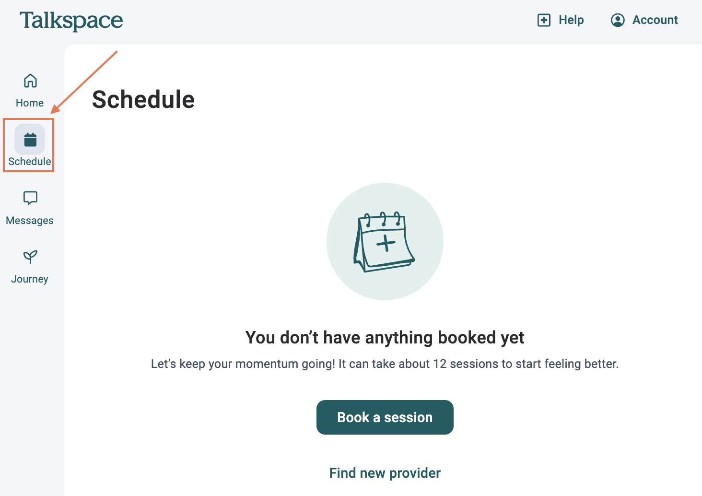Click the 'You don't have anything booked yet' heading
Image resolution: width=702 pixels, height=496 pixels.
tap(385, 338)
